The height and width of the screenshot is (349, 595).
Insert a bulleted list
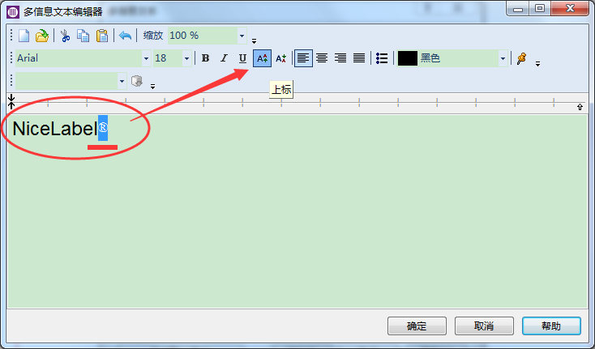click(x=382, y=58)
